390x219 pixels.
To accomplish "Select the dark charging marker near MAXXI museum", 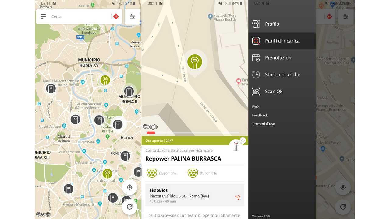I will pos(51,89).
